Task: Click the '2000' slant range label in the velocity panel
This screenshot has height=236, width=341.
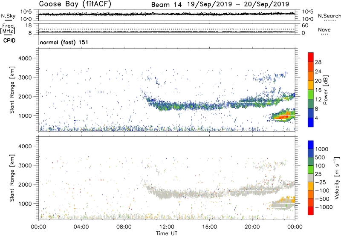Action: click(x=25, y=184)
